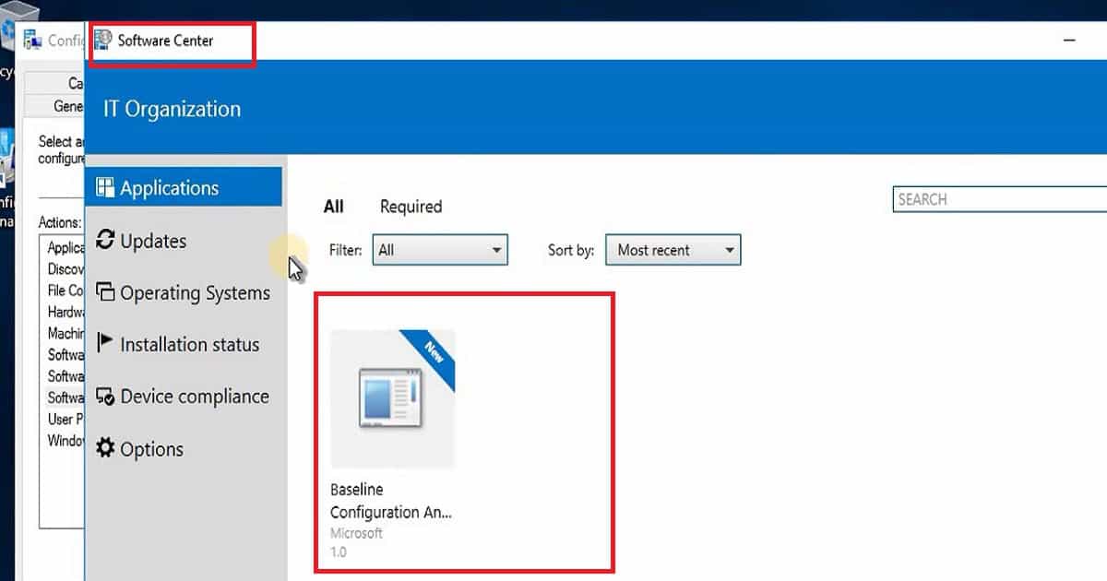Click the Microsoft publisher text under the app

356,533
